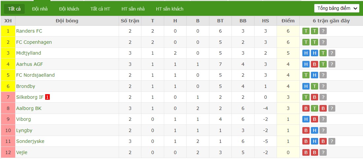Click the green T badge in Midtjylland row

click(x=323, y=53)
